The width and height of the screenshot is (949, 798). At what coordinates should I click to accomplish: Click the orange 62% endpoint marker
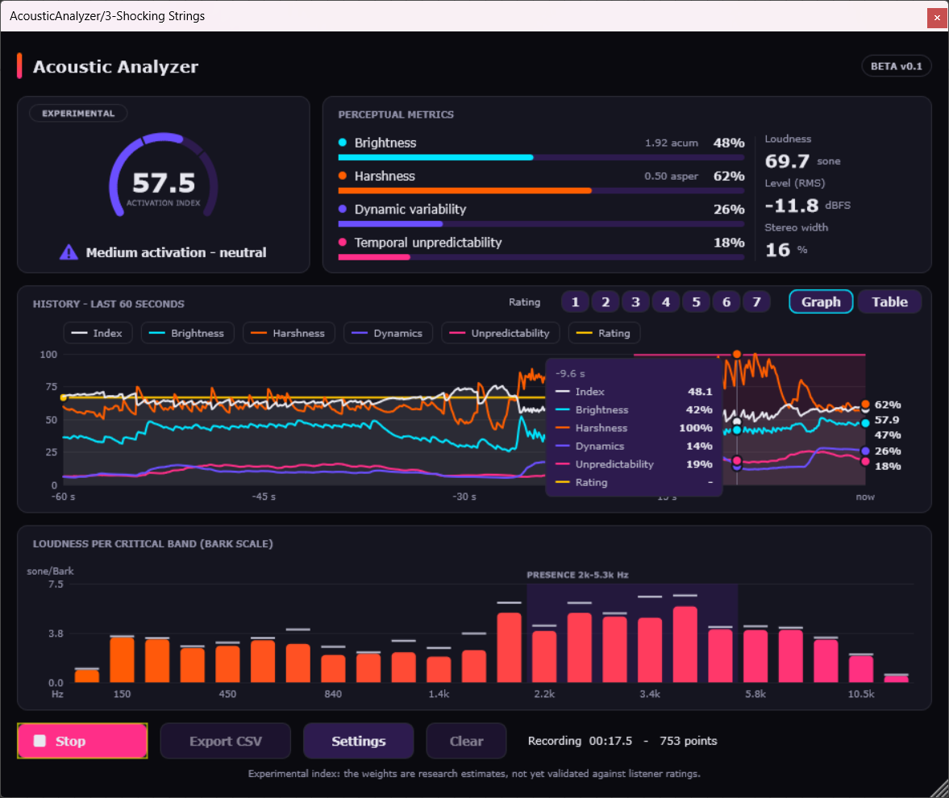click(865, 404)
